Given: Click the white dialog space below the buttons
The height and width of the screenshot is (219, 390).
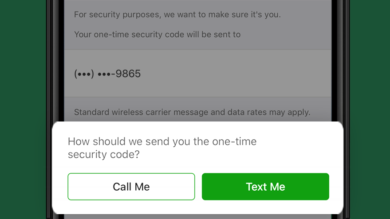Looking at the screenshot, I should (198, 207).
